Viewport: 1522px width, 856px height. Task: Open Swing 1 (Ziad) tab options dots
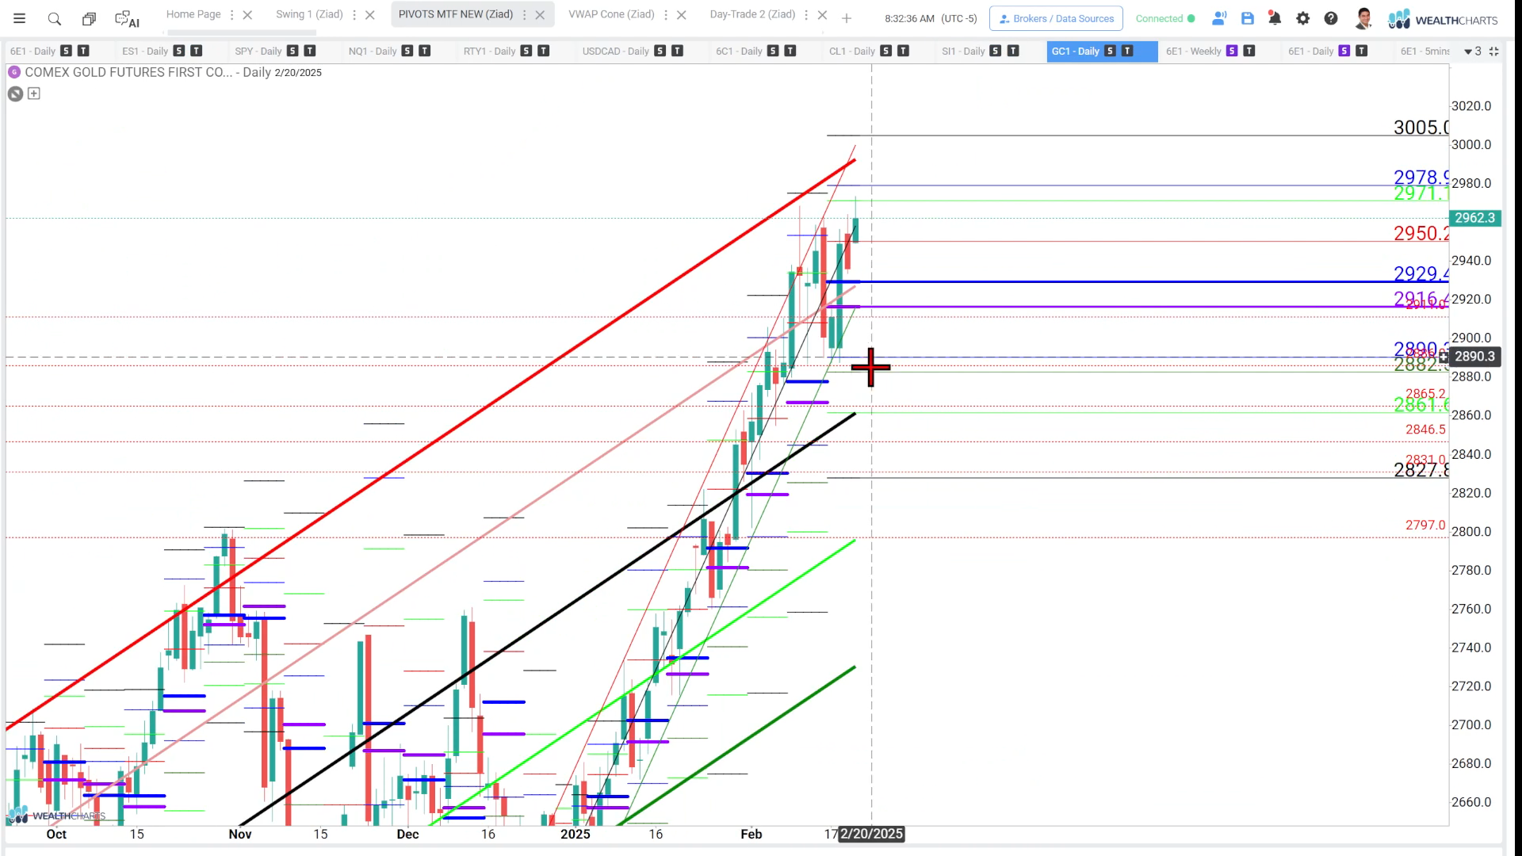[354, 14]
